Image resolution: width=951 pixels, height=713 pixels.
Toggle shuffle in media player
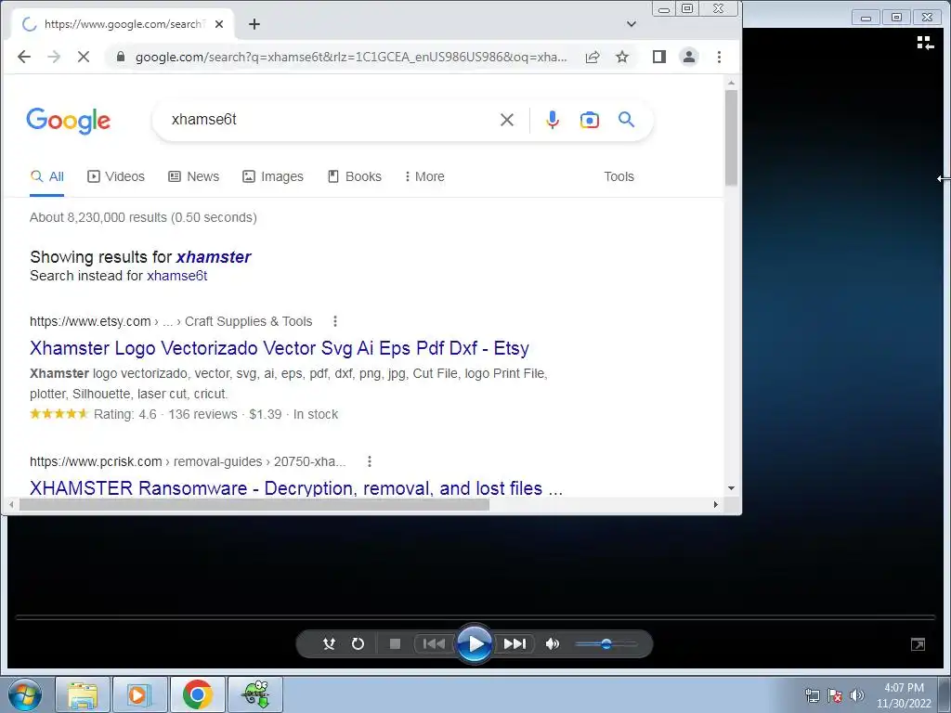click(329, 644)
